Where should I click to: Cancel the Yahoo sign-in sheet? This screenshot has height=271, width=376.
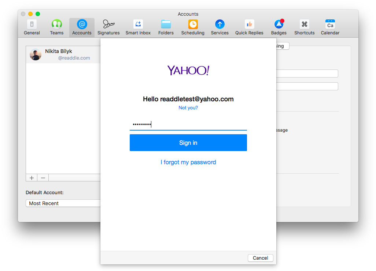(x=261, y=258)
